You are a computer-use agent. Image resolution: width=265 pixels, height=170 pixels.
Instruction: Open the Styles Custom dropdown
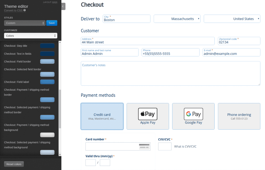pyautogui.click(x=25, y=23)
